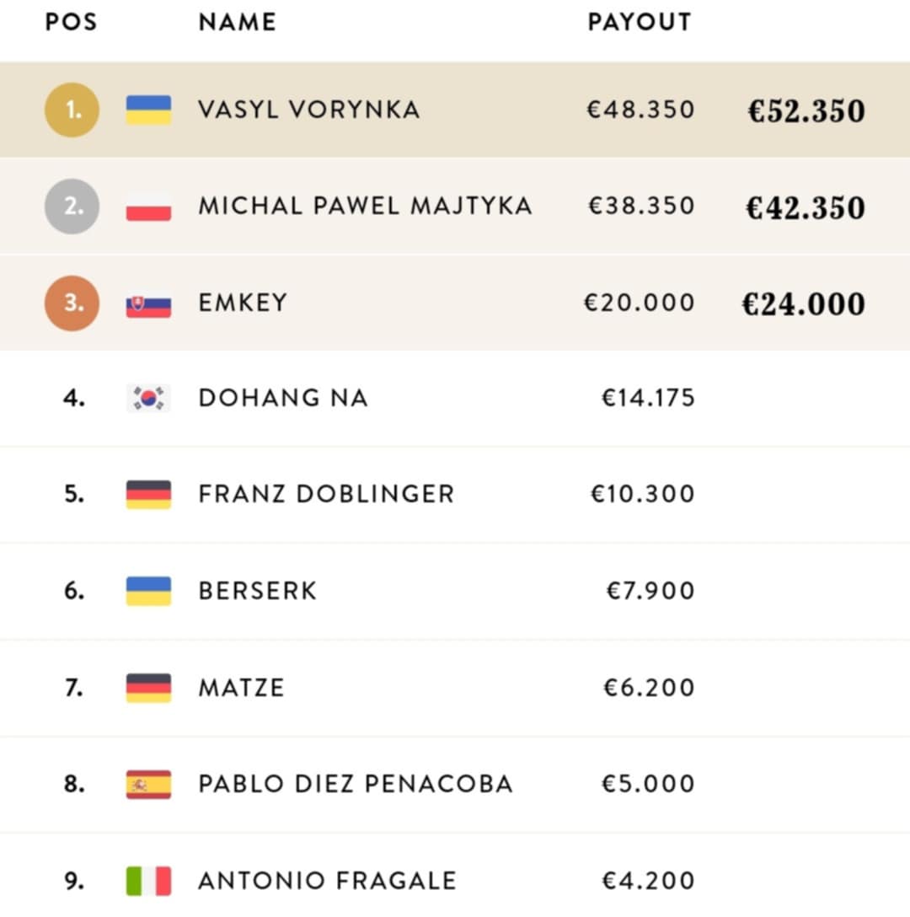Click the German flag beside Franz Doblinger

click(148, 494)
